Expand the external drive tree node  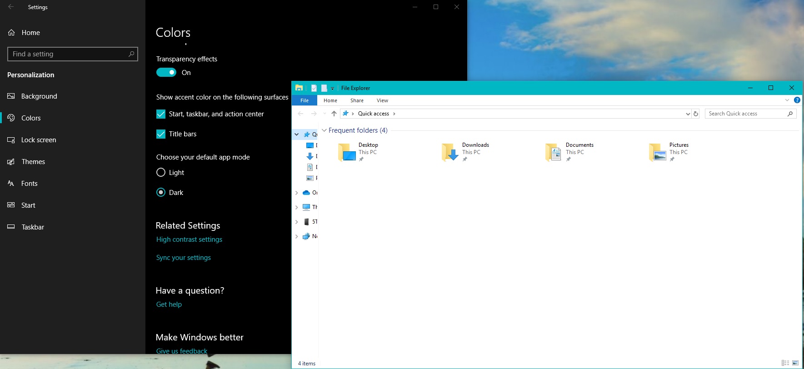click(x=297, y=222)
